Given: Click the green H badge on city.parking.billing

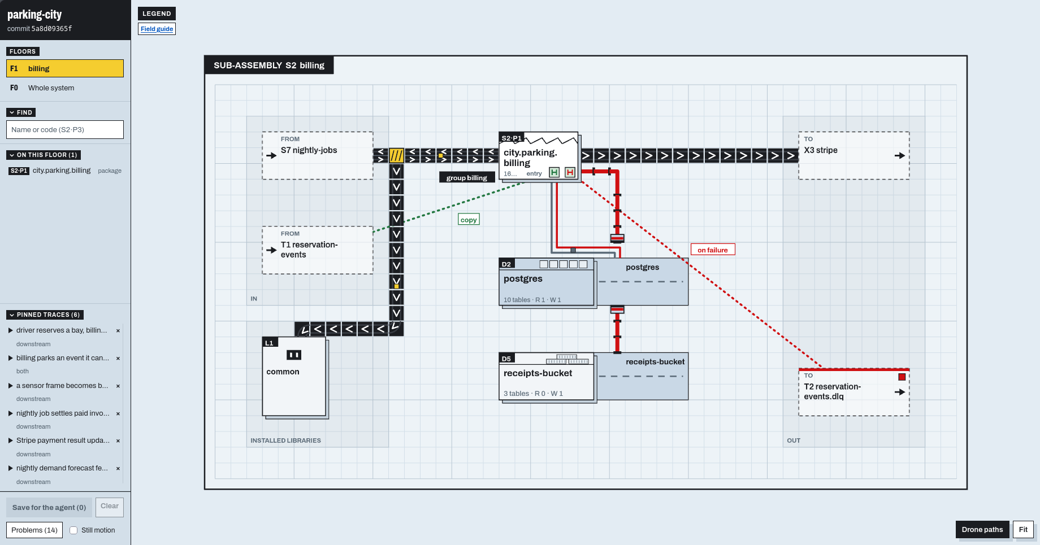Looking at the screenshot, I should [x=554, y=172].
